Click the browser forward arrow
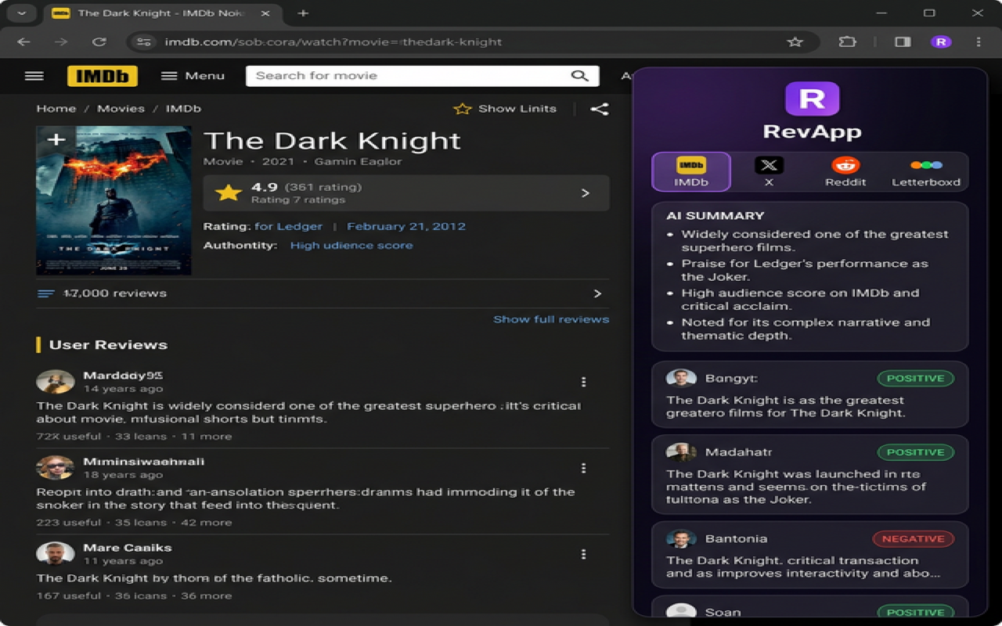Viewport: 1002px width, 626px height. (x=61, y=41)
